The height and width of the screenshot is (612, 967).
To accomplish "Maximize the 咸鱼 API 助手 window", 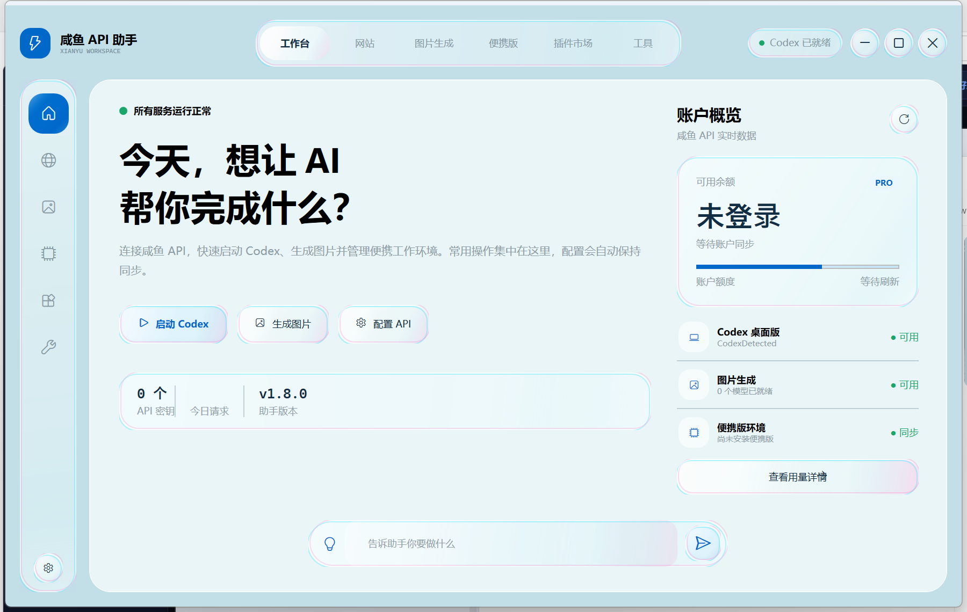I will pyautogui.click(x=899, y=43).
